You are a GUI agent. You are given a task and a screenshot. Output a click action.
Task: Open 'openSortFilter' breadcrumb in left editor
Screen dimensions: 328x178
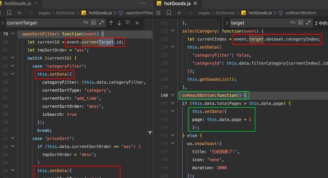click(139, 13)
